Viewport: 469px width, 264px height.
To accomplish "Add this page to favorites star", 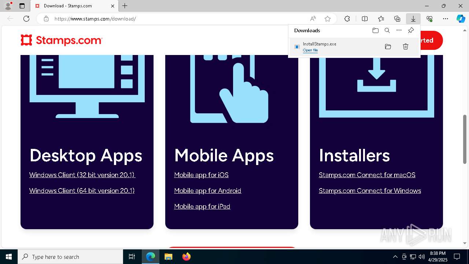I will click(328, 19).
